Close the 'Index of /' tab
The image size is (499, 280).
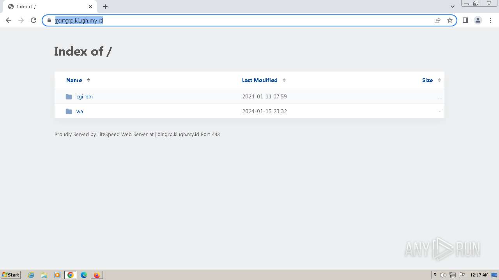pyautogui.click(x=90, y=7)
